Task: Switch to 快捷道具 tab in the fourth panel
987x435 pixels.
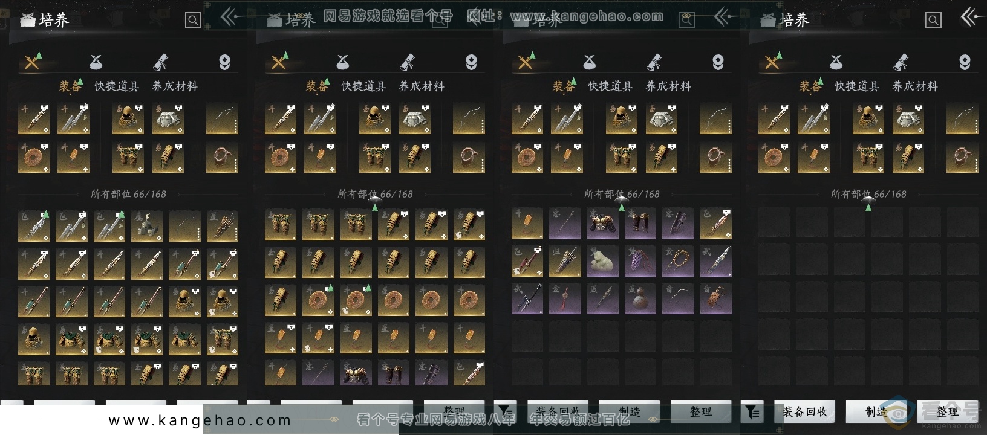Action: tap(857, 86)
